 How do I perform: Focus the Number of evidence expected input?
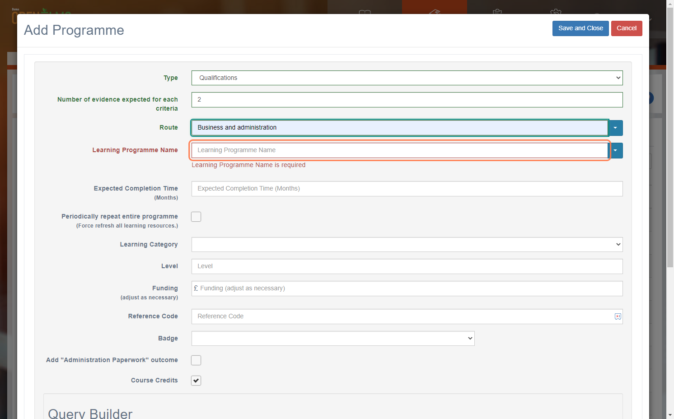pyautogui.click(x=407, y=100)
